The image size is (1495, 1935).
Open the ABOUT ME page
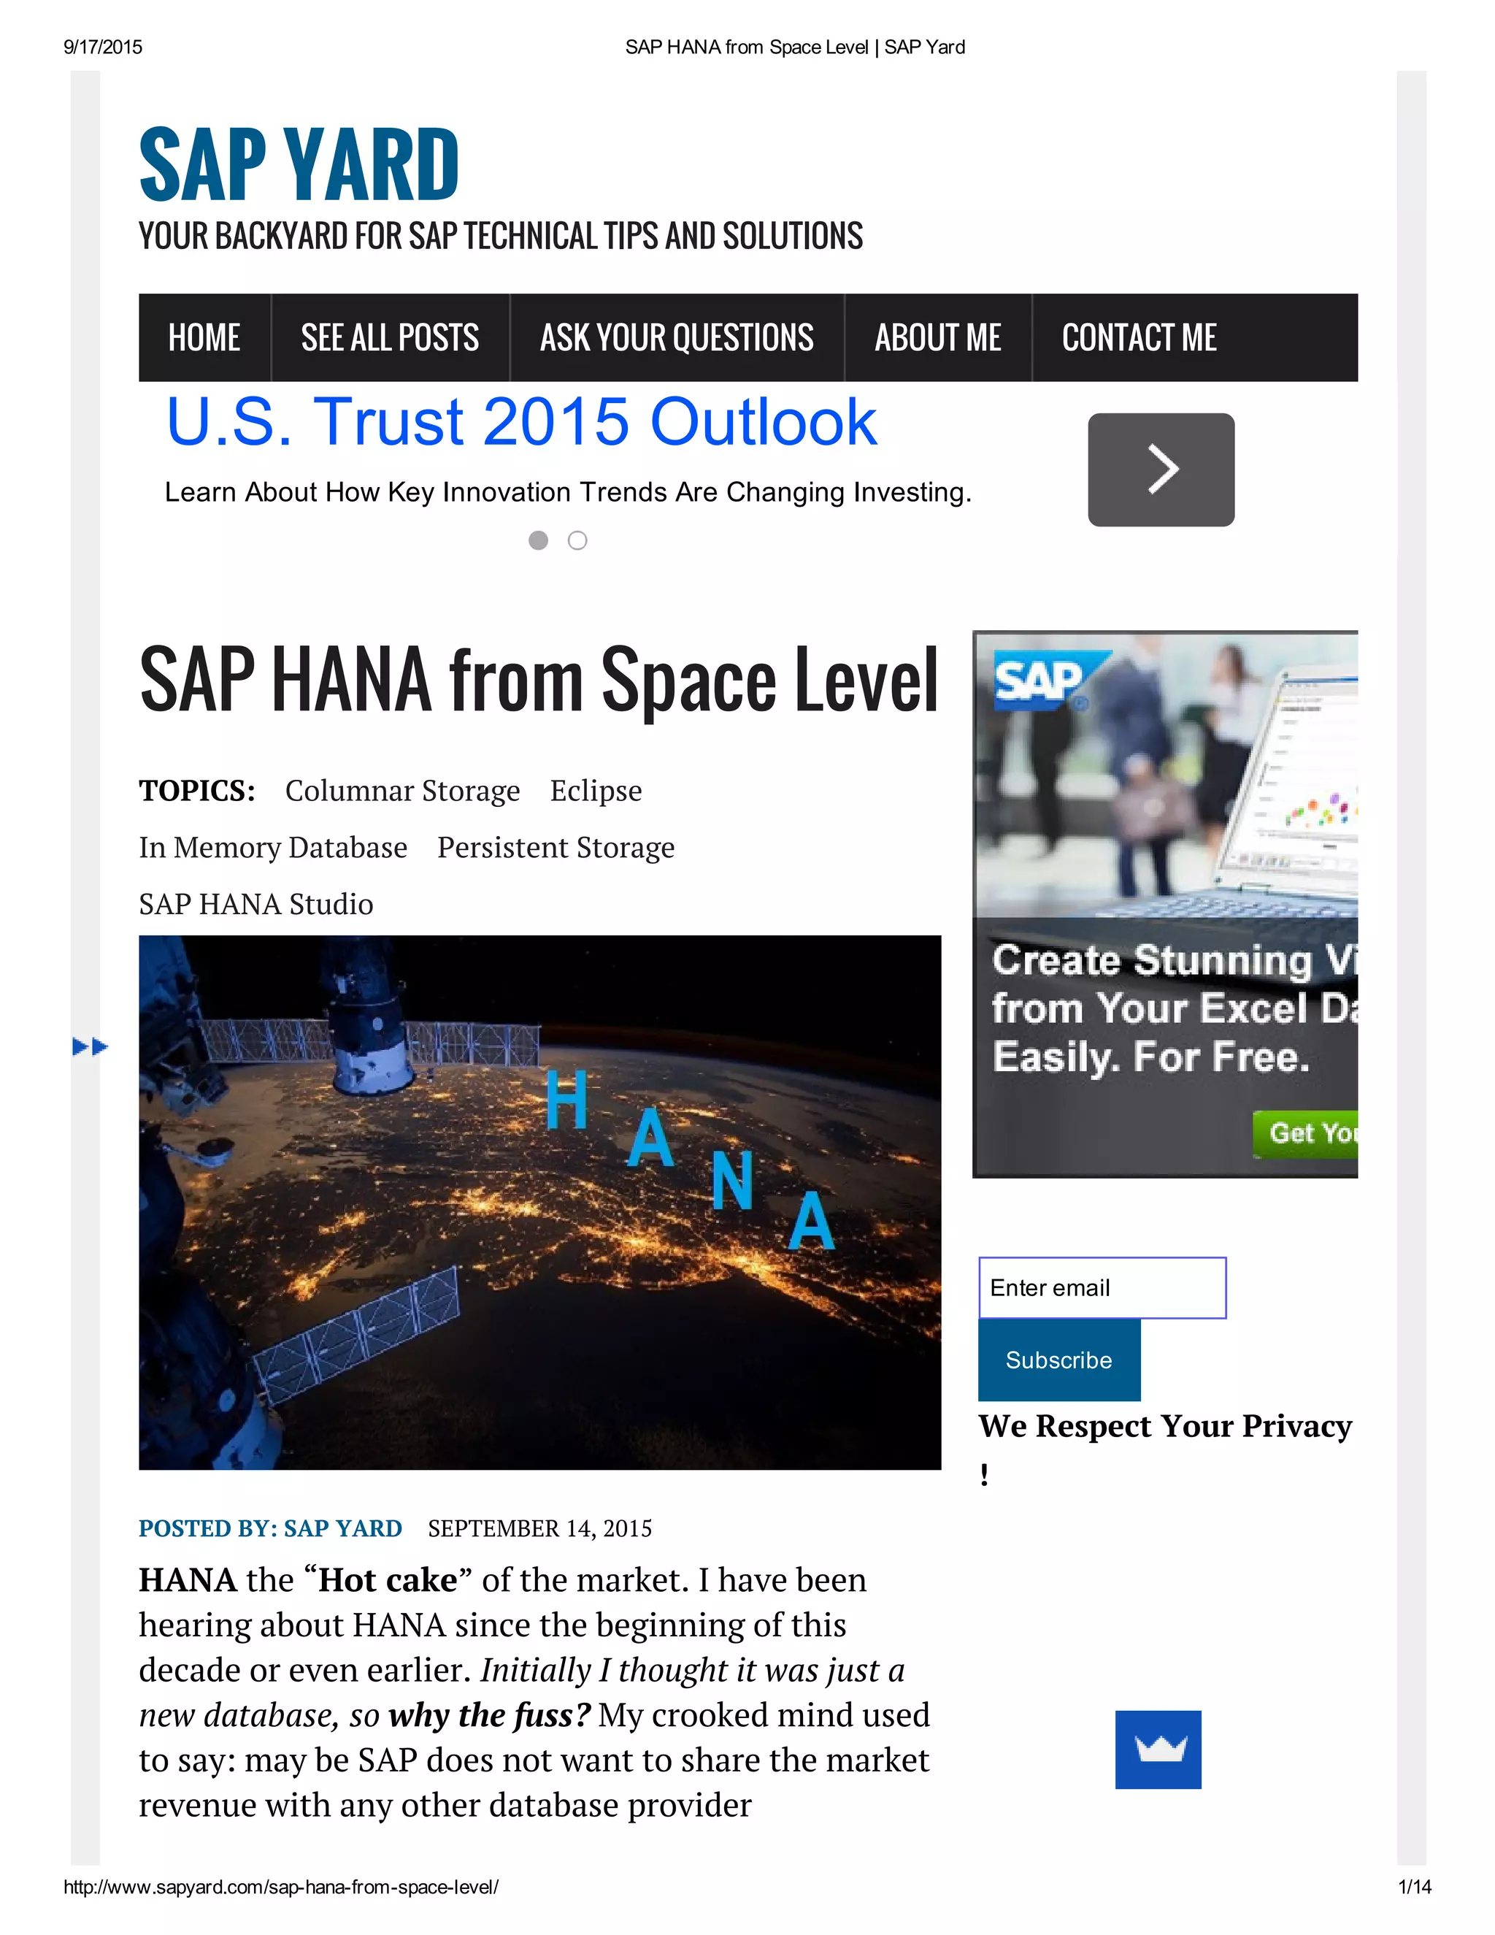(x=938, y=337)
